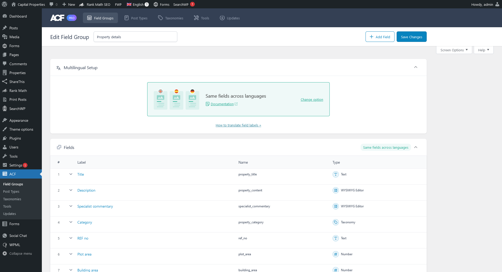Expand the Specialist commentary field chevron
Image resolution: width=502 pixels, height=272 pixels.
point(71,206)
